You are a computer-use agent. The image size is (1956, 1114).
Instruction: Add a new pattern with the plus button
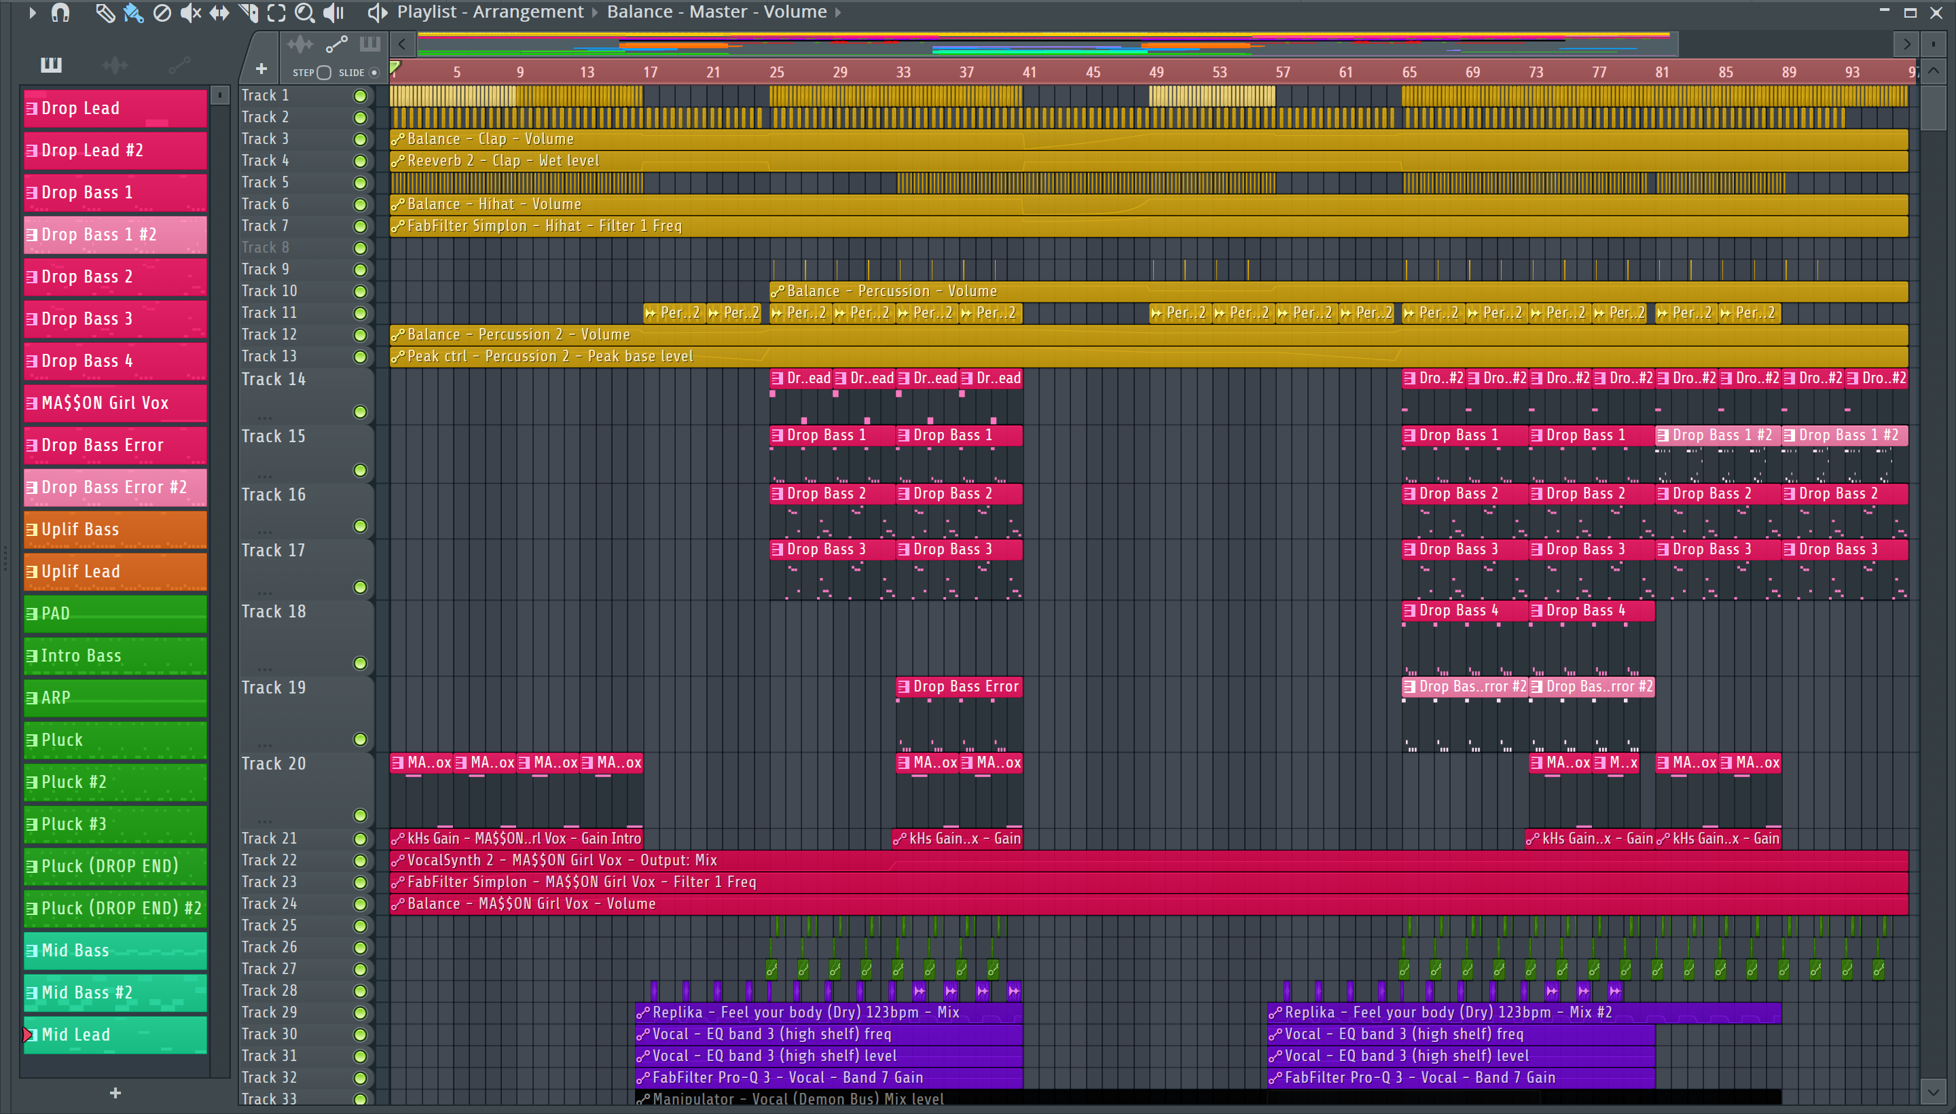point(115,1092)
